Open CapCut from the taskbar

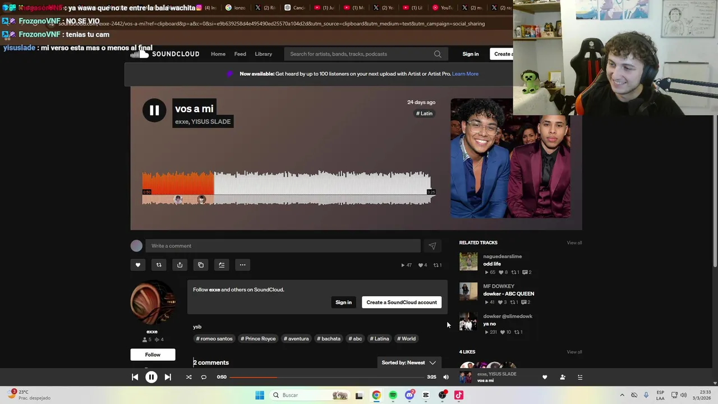426,395
